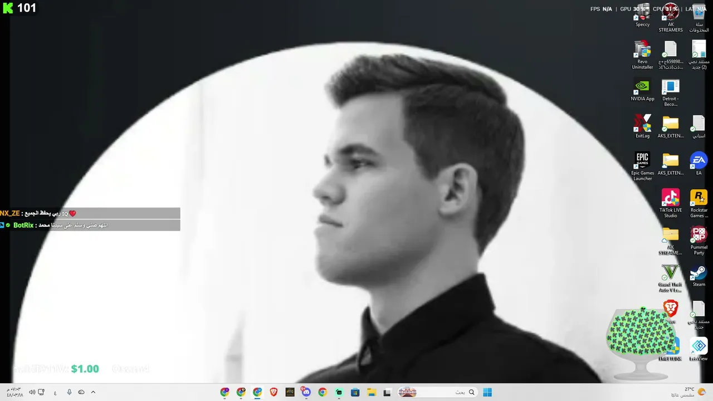Select the اسباني text file
This screenshot has width=713, height=401.
699,127
